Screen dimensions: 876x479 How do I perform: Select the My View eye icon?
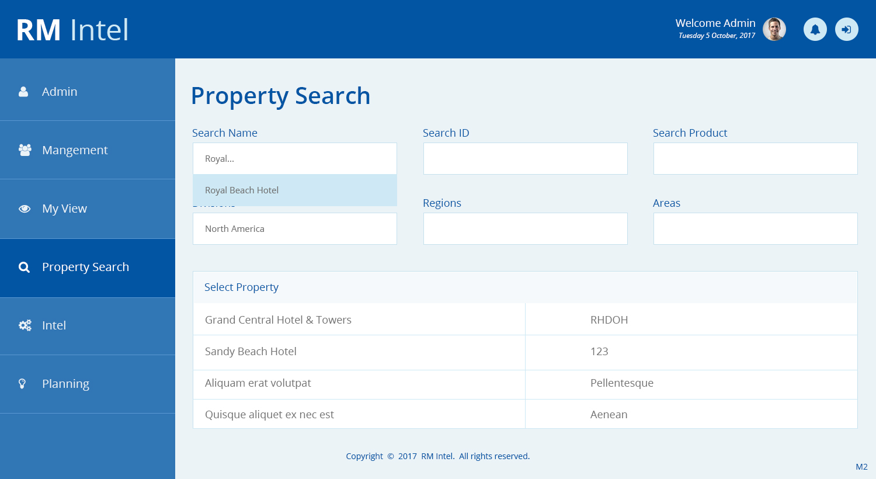(x=23, y=208)
